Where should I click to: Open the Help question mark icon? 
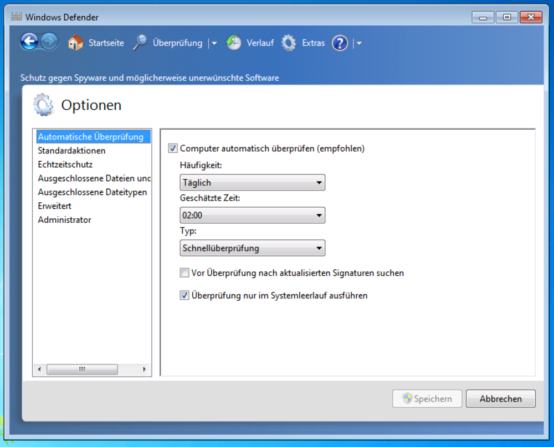[340, 43]
